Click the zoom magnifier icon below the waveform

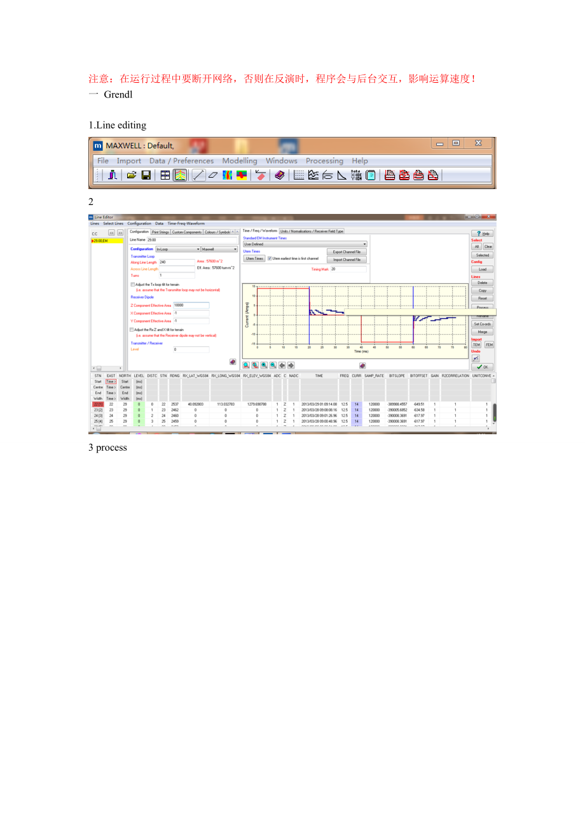[246, 365]
